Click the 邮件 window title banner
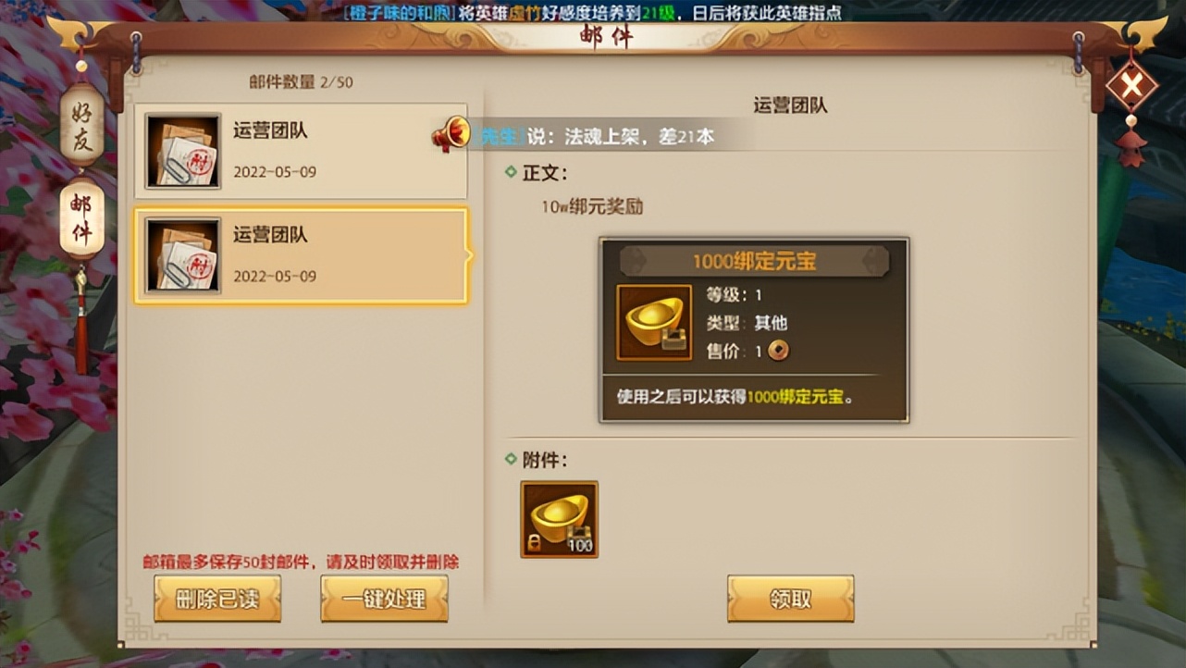 click(x=604, y=37)
